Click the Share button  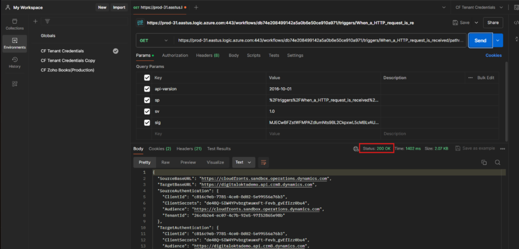point(493,22)
